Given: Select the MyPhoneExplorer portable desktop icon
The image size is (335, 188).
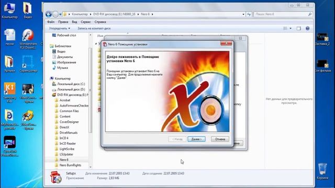Looking at the screenshot, I should [9, 120].
